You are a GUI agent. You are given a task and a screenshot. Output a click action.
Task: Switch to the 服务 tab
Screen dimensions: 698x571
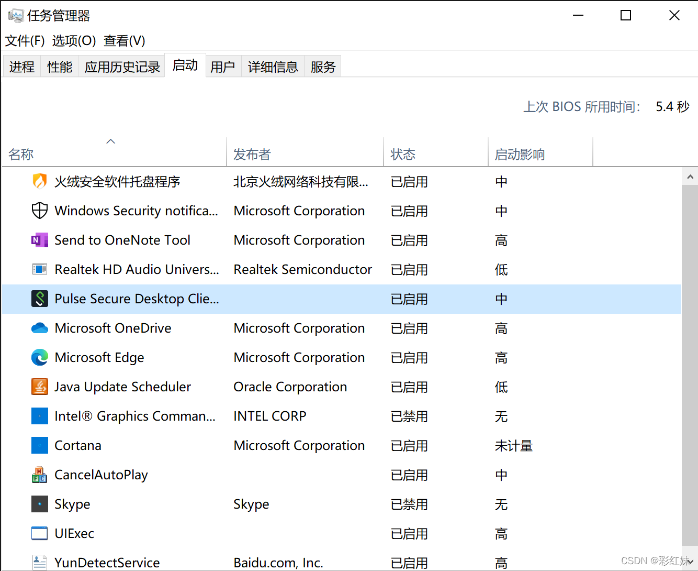(x=323, y=67)
